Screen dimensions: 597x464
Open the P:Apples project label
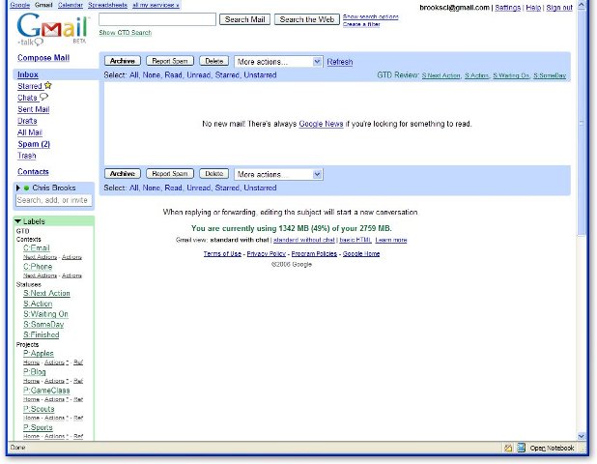[x=39, y=354]
